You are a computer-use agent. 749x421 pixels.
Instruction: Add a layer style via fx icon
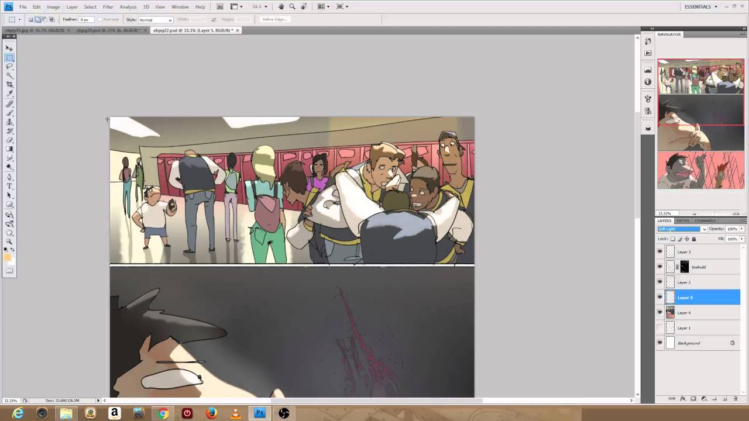(x=682, y=399)
